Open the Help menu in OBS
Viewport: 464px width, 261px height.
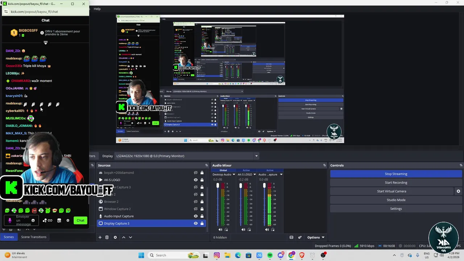97,9
